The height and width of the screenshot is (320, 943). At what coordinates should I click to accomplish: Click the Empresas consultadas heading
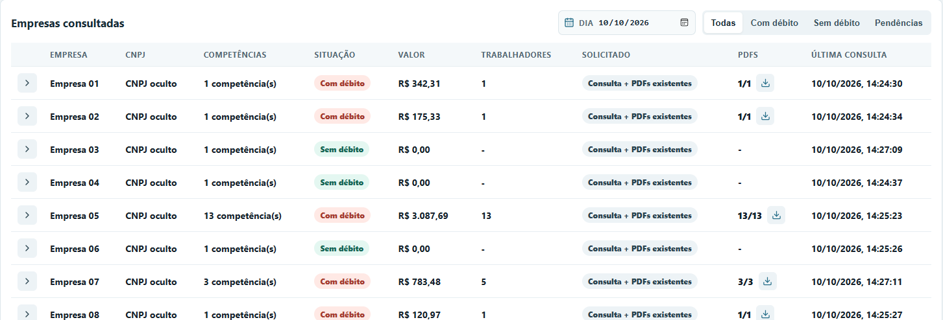tap(67, 23)
